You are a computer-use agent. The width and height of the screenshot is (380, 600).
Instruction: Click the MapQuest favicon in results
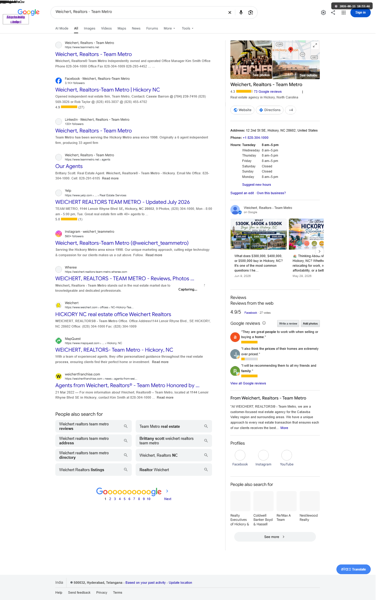59,341
